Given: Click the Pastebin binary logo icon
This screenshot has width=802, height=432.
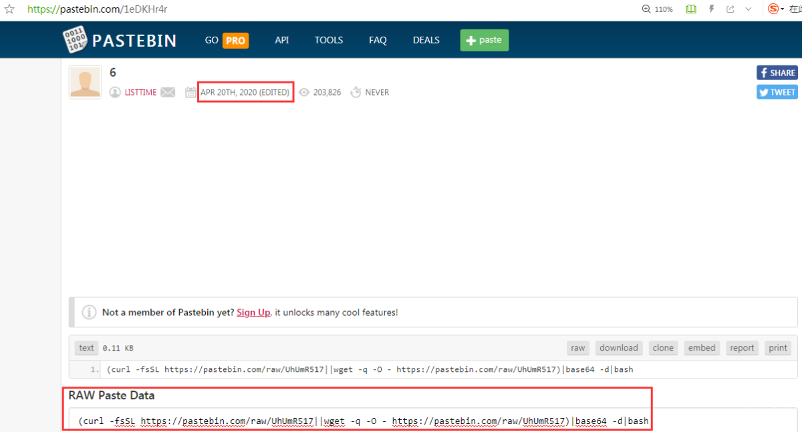Looking at the screenshot, I should pyautogui.click(x=74, y=41).
